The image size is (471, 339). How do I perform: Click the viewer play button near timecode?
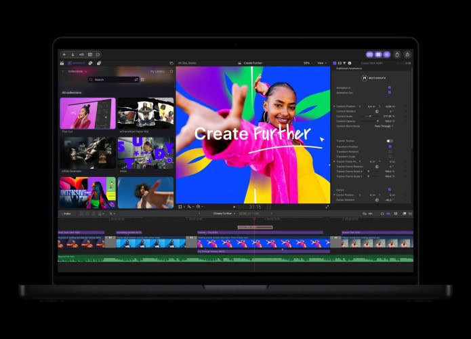click(234, 207)
